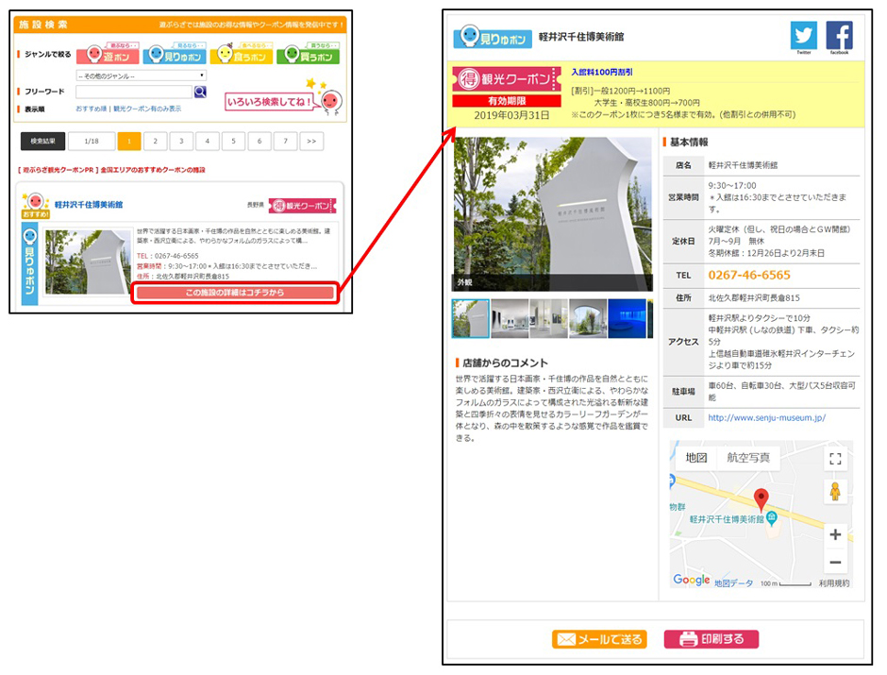Filter by green 買うポン genre

308,56
